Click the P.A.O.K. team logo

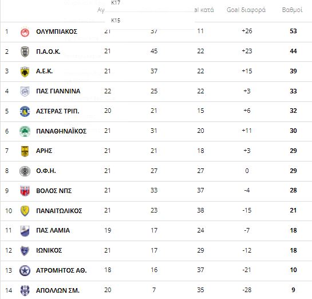click(x=25, y=52)
